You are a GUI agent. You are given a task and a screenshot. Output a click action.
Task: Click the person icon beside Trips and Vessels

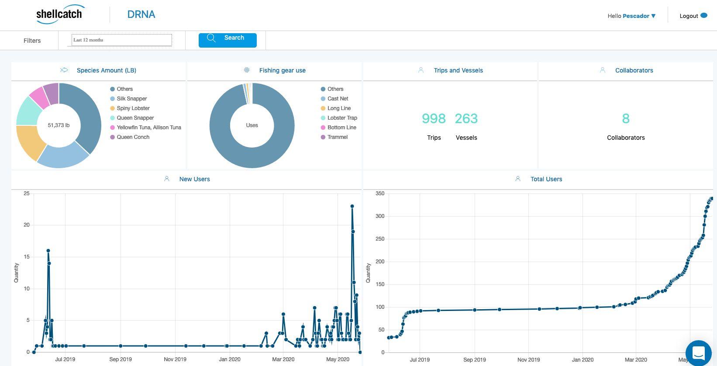421,70
